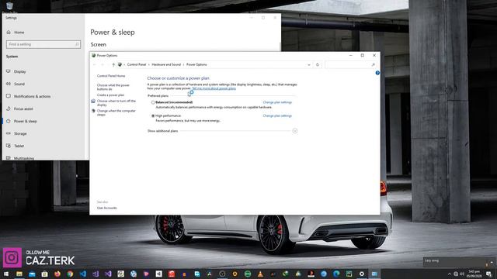Select the Recycle Bin desktop icon
The height and width of the screenshot is (279, 497).
point(9,6)
